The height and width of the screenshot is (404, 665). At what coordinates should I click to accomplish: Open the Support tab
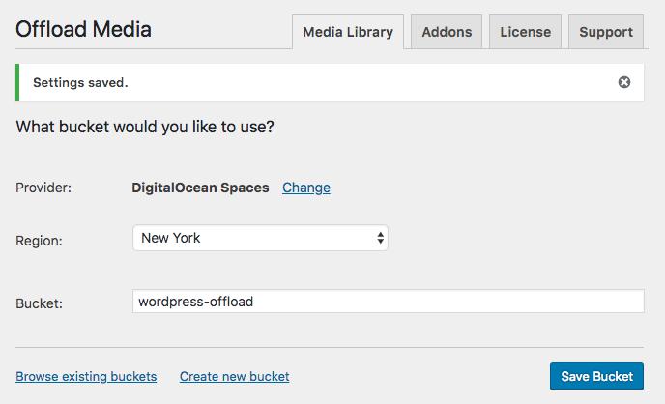pyautogui.click(x=605, y=32)
